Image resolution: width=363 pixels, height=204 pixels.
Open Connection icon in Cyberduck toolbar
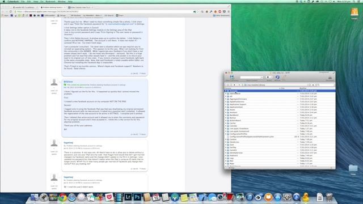pyautogui.click(x=232, y=77)
